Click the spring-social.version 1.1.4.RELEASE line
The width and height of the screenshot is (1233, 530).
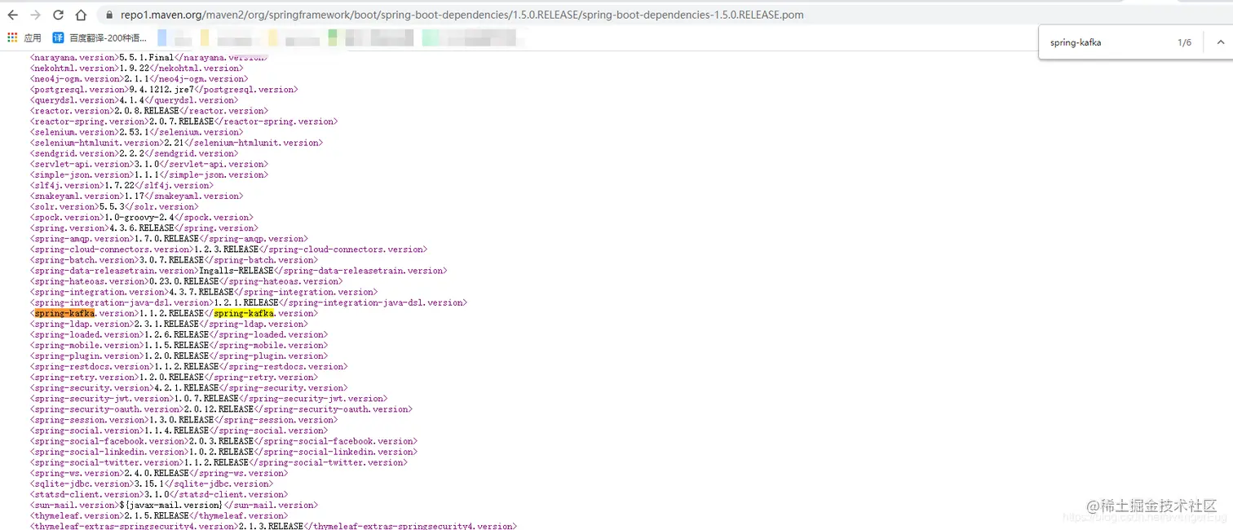179,430
